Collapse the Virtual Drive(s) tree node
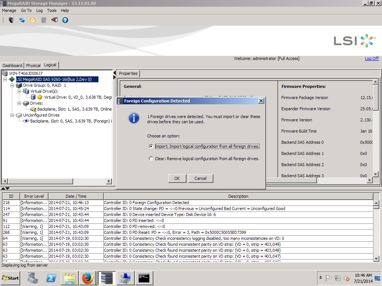 coord(19,91)
